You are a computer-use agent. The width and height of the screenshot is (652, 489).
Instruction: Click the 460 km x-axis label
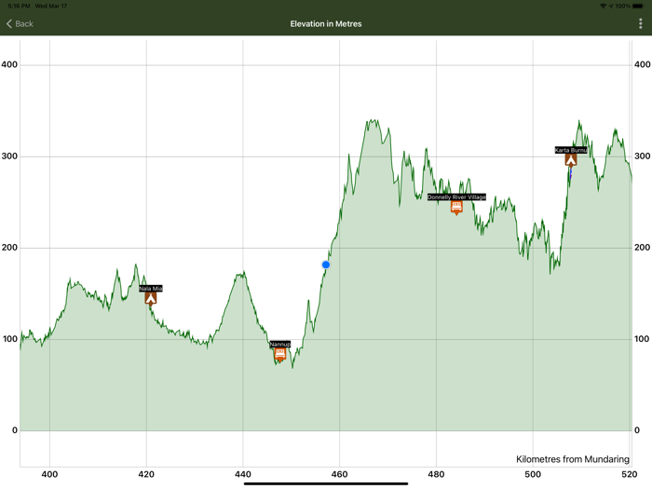[339, 474]
